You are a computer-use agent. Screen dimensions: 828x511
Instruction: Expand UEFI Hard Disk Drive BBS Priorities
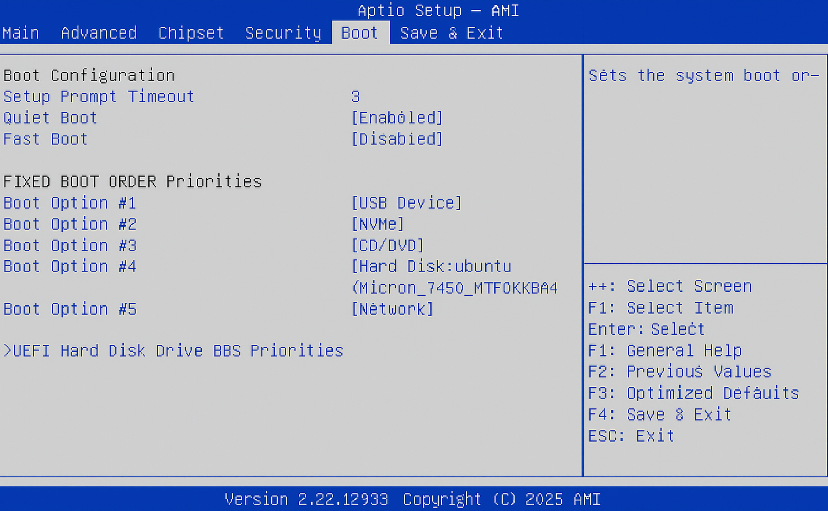(x=174, y=351)
